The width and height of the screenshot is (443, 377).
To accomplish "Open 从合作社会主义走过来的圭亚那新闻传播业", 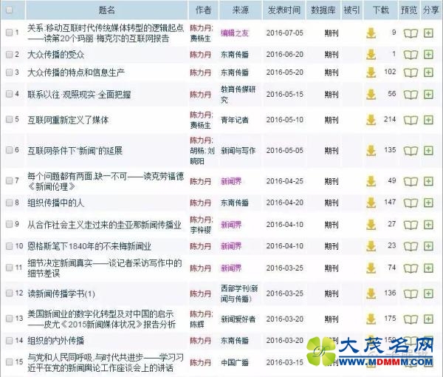I will point(104,225).
